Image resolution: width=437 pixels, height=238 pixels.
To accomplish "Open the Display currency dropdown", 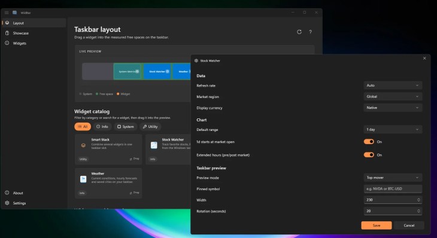I will click(x=393, y=108).
